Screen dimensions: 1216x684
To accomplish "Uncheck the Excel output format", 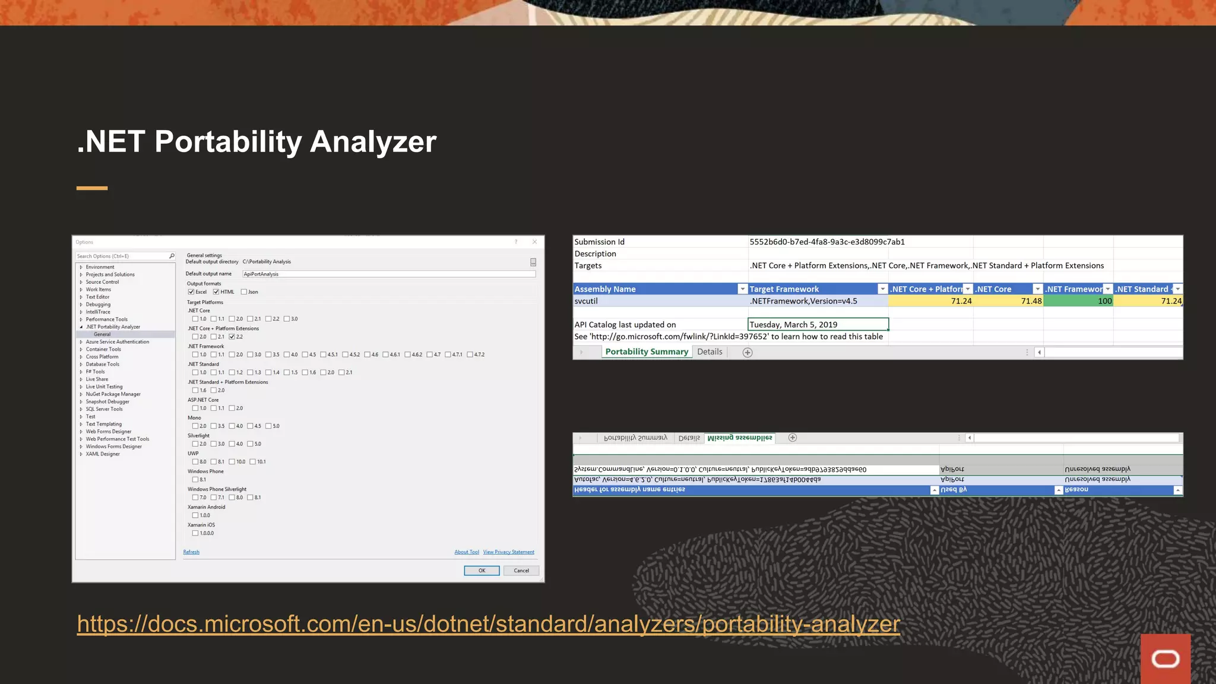I will tap(191, 292).
